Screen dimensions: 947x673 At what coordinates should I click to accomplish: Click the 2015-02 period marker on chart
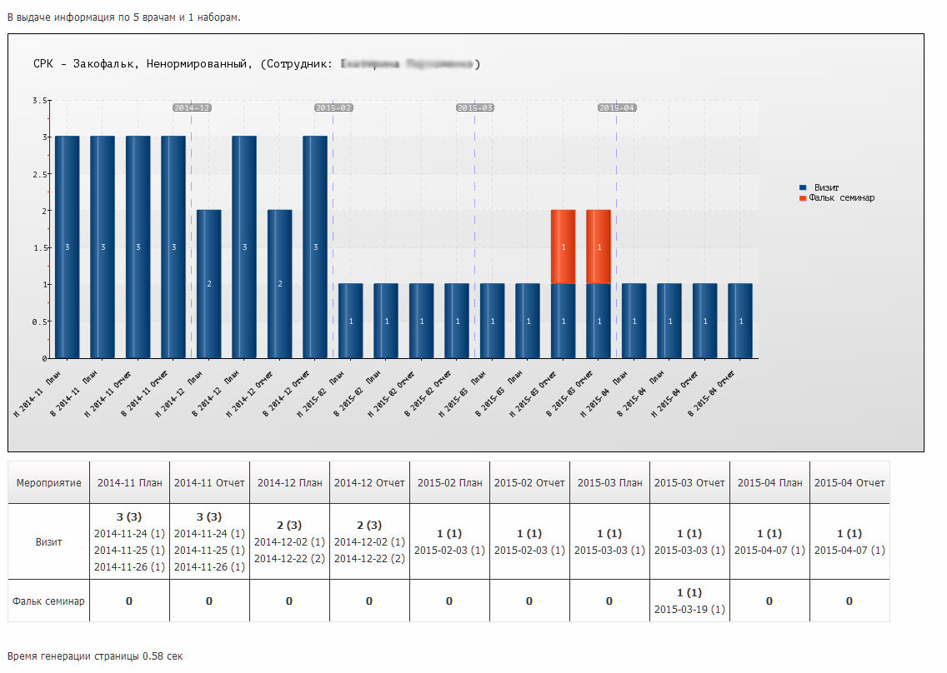click(333, 107)
